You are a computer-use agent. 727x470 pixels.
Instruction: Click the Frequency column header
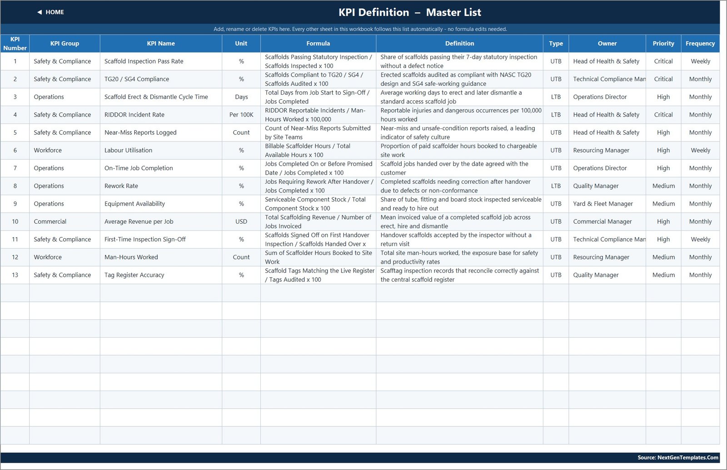point(700,44)
